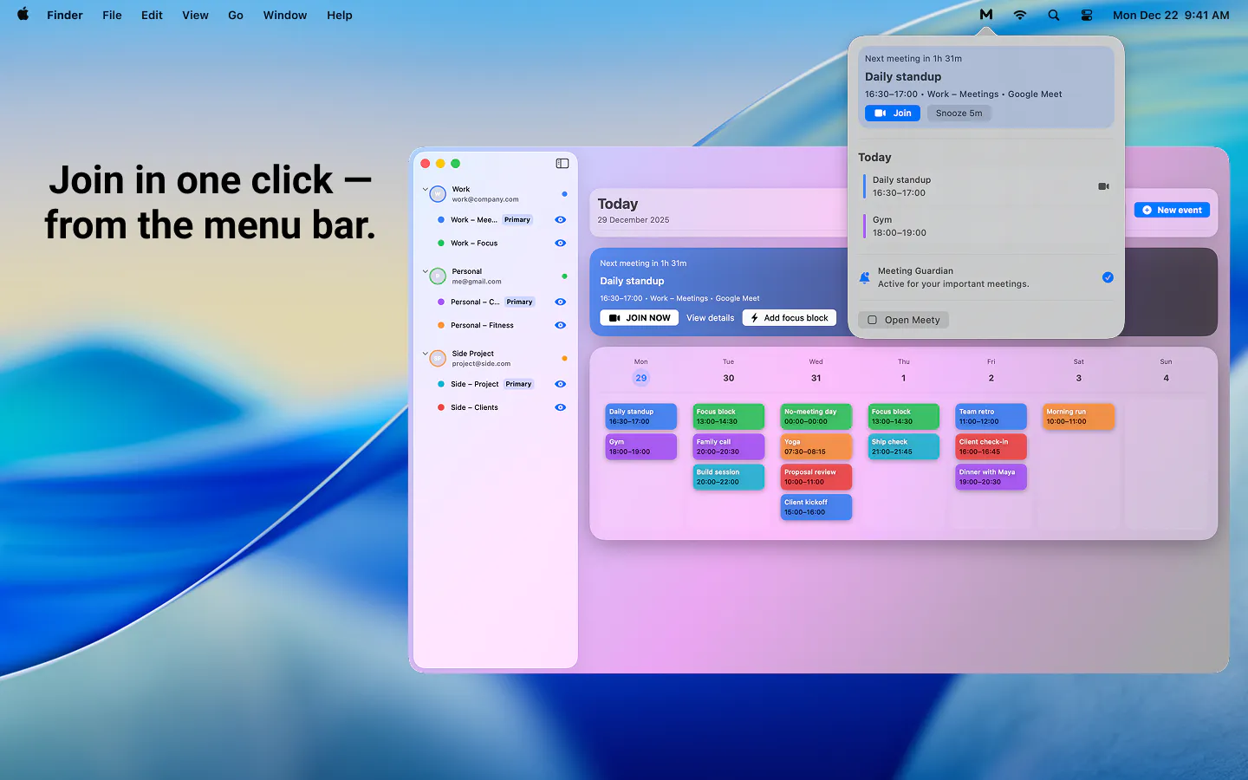
Task: Open the Window menu
Action: pos(284,15)
